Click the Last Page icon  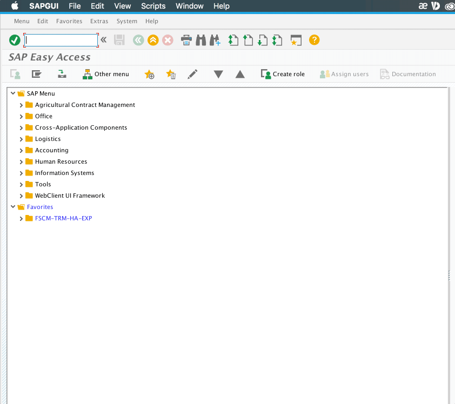[x=277, y=40]
